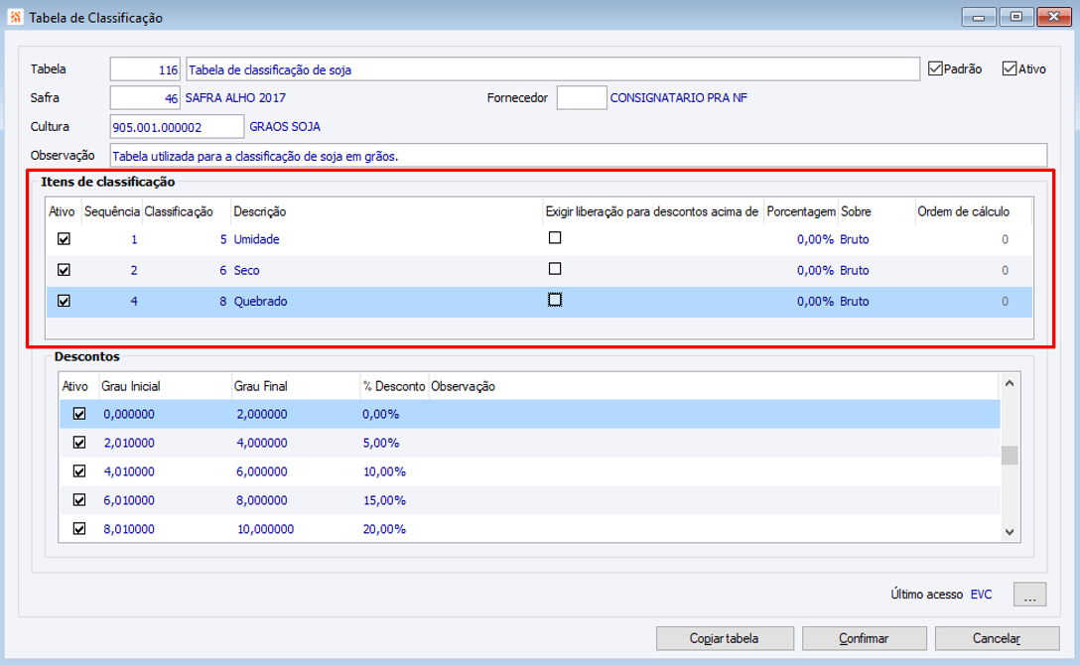Enable Exigir liberação for Quebrado row
The height and width of the screenshot is (665, 1080).
click(555, 300)
